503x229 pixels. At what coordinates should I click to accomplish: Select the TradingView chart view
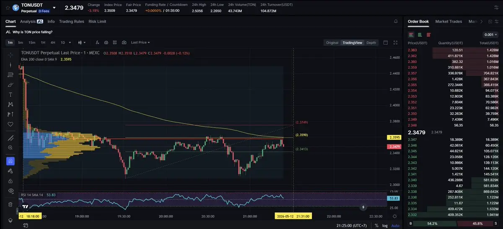(x=352, y=42)
